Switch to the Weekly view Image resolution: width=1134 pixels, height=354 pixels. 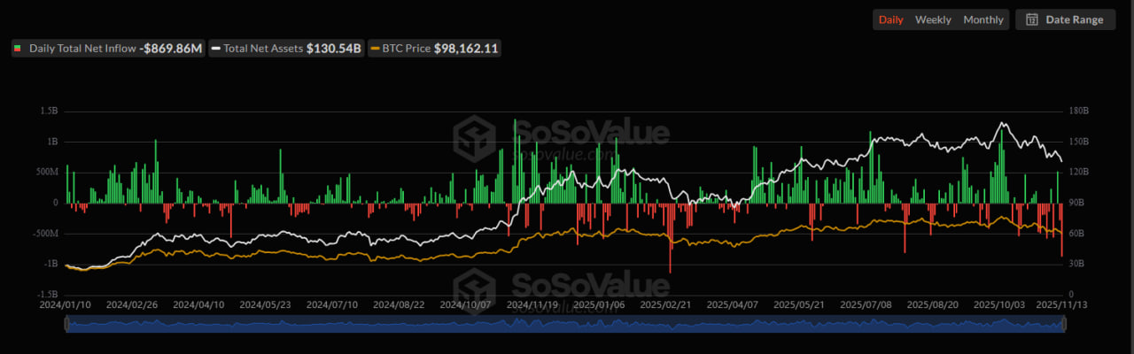933,19
